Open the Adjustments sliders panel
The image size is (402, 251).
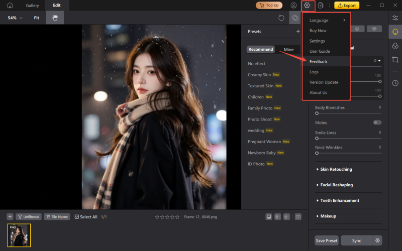395,18
